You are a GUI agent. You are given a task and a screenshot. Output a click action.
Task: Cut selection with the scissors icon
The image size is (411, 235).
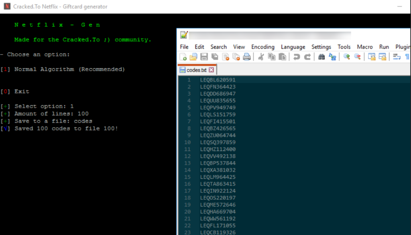coord(261,57)
